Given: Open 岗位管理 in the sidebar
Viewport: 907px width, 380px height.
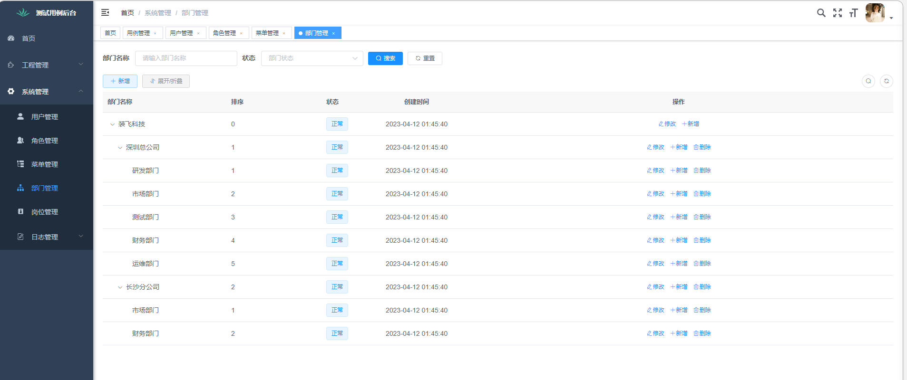Looking at the screenshot, I should point(45,212).
